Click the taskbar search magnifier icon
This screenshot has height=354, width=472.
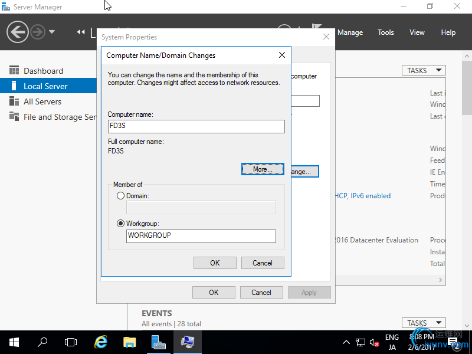(x=42, y=342)
